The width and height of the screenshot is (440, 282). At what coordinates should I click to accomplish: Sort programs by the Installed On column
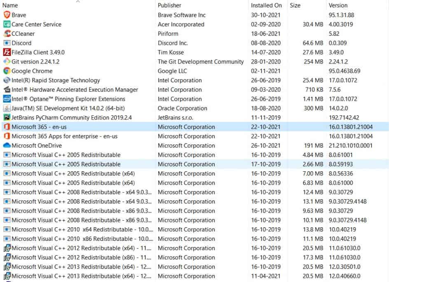coord(266,5)
